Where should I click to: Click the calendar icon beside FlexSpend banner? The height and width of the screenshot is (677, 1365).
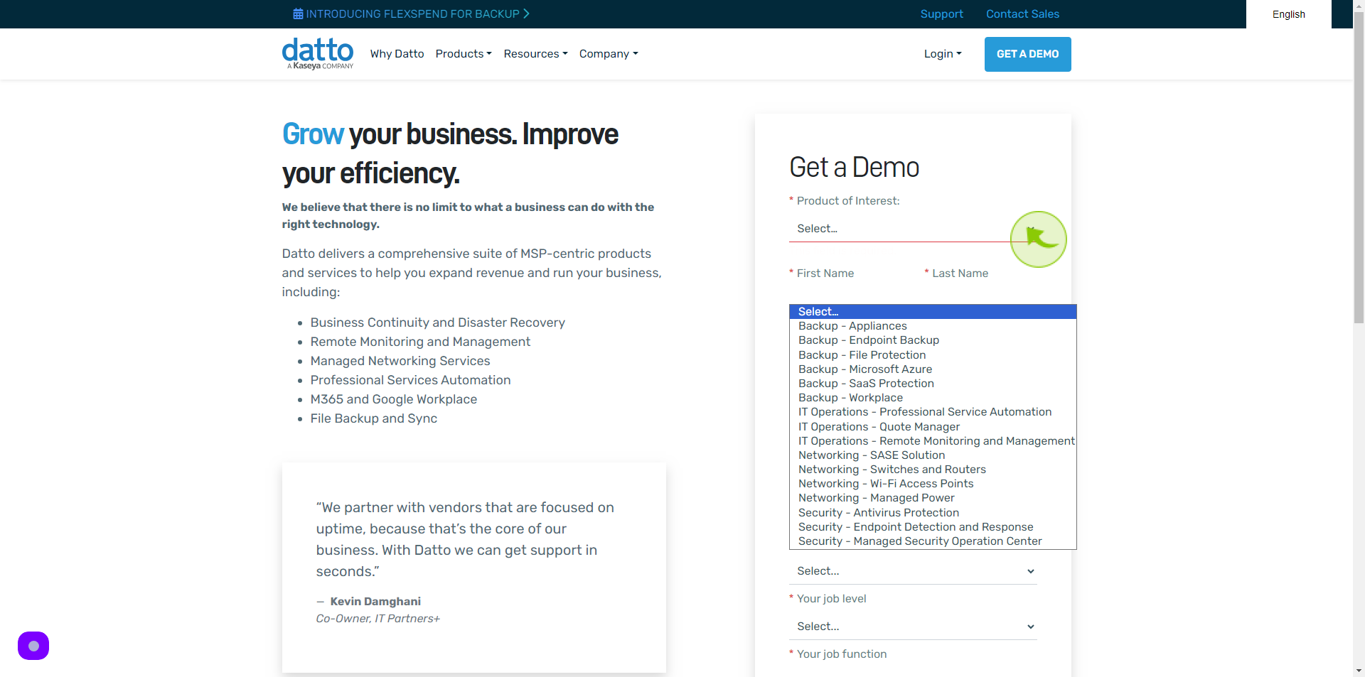[x=298, y=14]
